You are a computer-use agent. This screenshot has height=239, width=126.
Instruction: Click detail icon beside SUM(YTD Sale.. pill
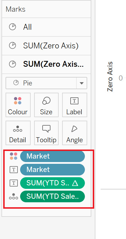pyautogui.click(x=14, y=196)
